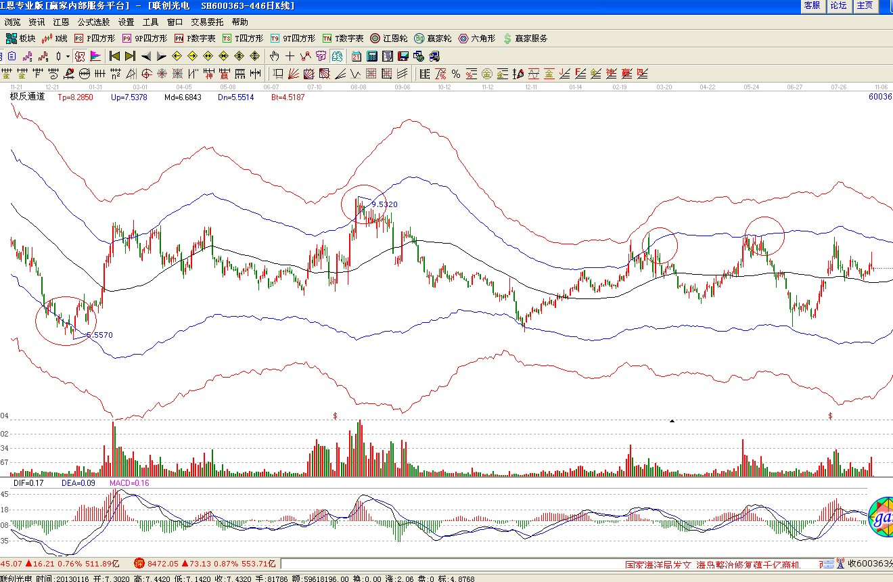Click the 主页 home page button
Viewport: 893px width, 582px height.
(x=865, y=5)
